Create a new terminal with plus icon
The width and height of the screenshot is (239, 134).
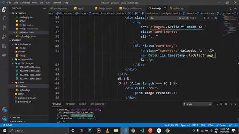point(215,104)
